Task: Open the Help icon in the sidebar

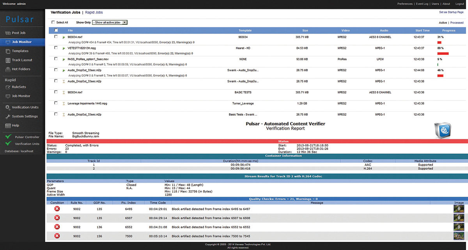Action: pos(9,125)
